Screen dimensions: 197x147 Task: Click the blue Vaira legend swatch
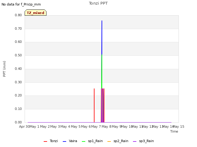(x=64, y=141)
